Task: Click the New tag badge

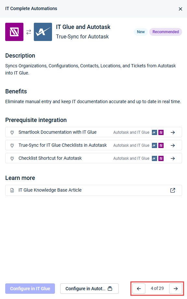Action: click(x=141, y=32)
